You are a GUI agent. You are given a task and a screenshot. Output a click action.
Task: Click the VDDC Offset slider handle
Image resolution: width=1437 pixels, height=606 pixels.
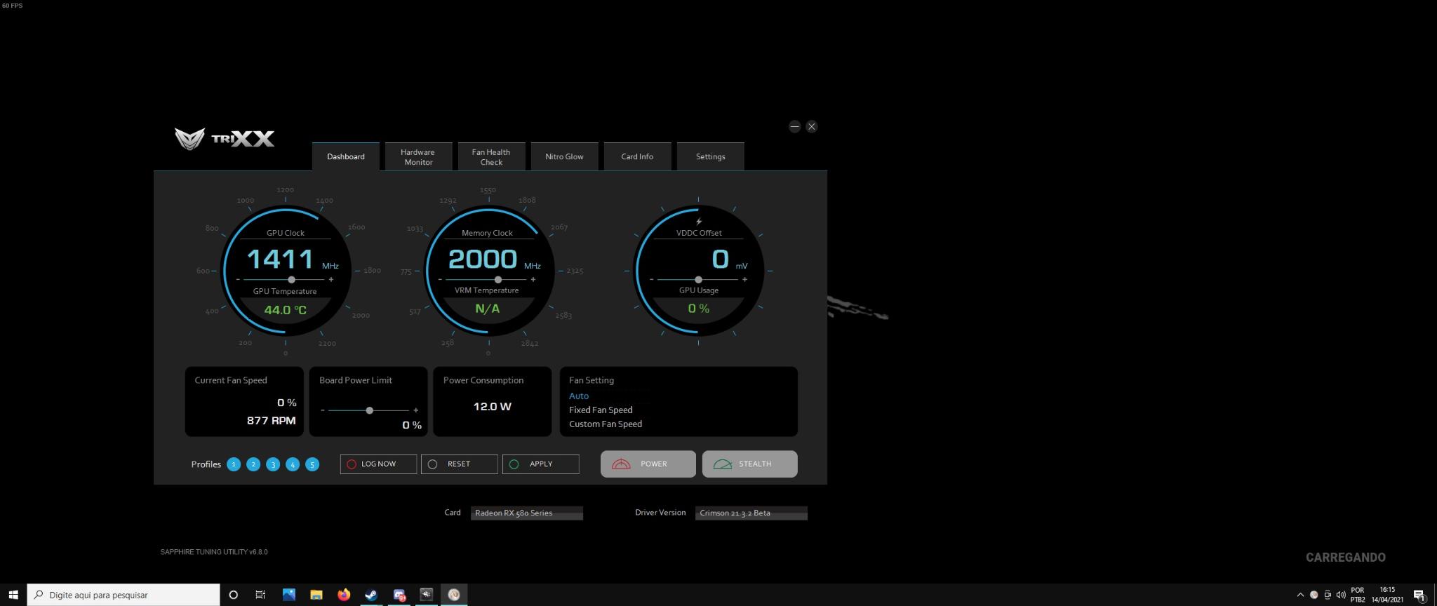(x=698, y=279)
